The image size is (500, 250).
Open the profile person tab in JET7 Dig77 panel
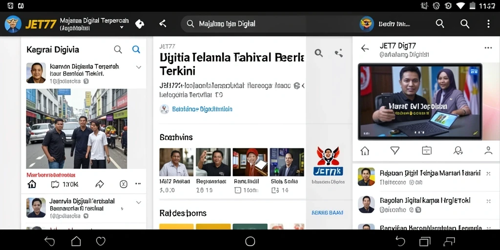pos(488,150)
